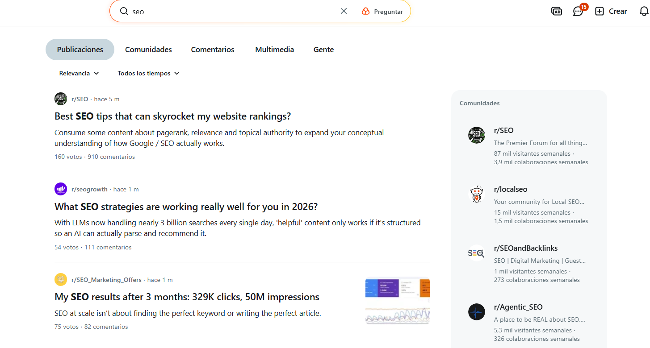
Task: Click the Crear plus button
Action: 611,12
